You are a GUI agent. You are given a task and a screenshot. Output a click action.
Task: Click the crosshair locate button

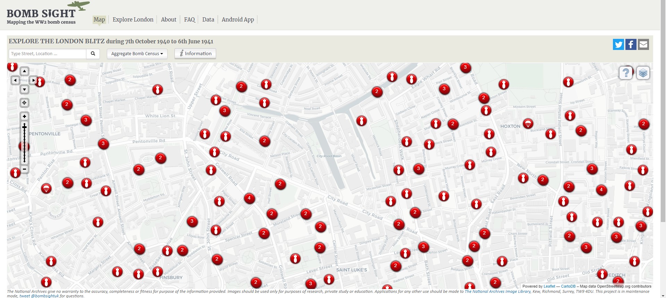24,103
